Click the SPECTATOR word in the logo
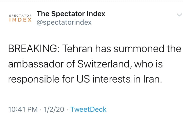183x118 pixels. [21, 16]
